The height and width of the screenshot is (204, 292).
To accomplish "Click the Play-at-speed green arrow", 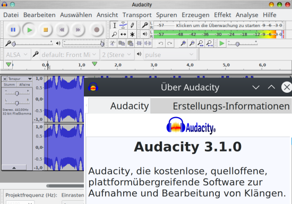I will (221, 43).
